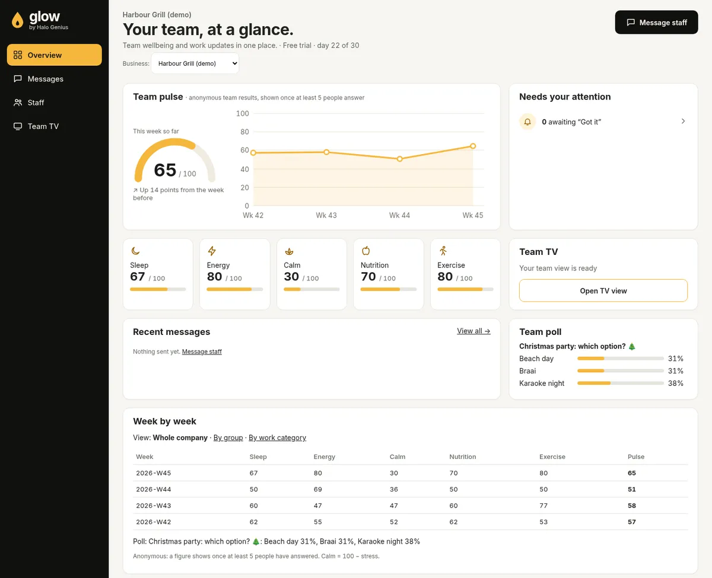Click the Beach day poll bar

tap(621, 359)
